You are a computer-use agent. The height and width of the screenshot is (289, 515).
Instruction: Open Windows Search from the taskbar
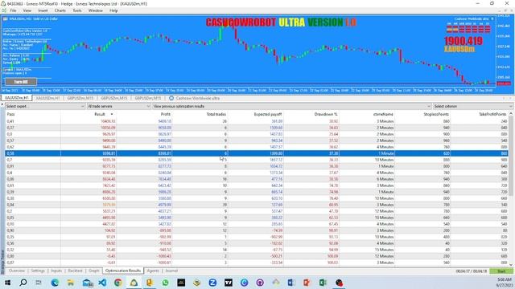coord(23,283)
